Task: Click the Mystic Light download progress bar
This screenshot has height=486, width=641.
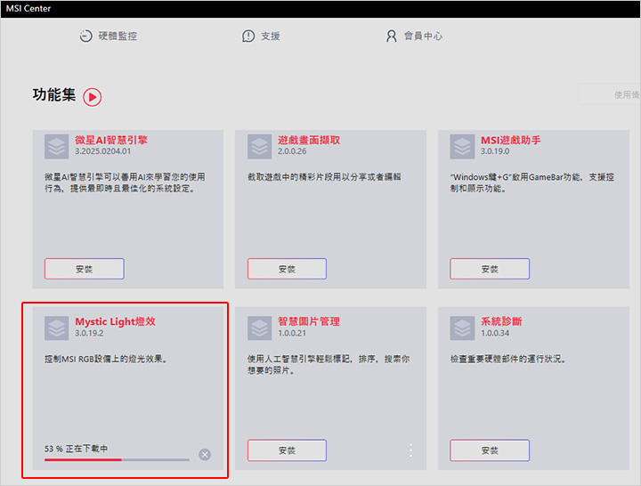Action: tap(117, 460)
